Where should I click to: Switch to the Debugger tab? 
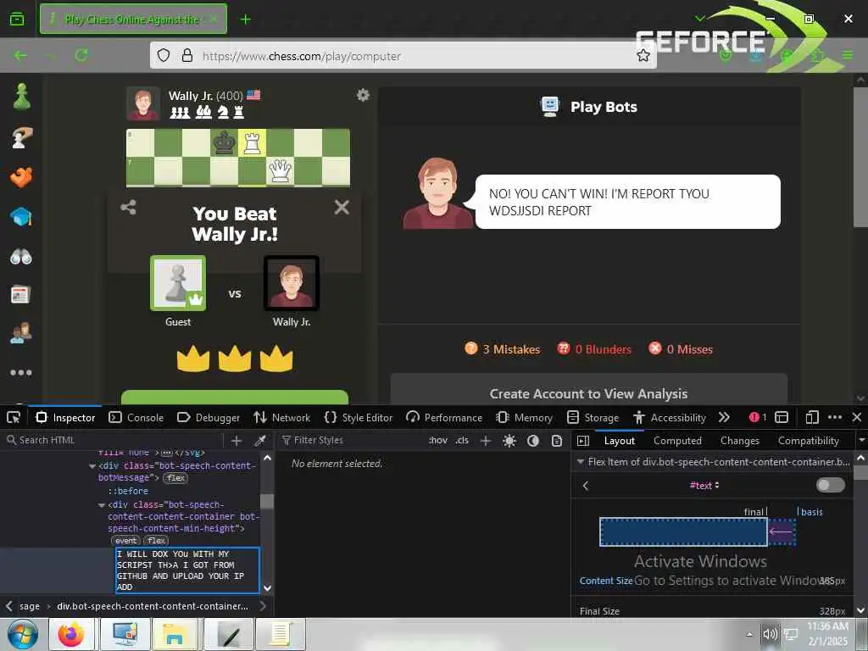(209, 417)
